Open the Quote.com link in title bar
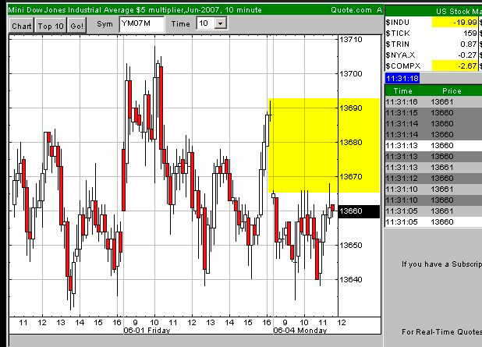Image resolution: width=482 pixels, height=347 pixels. [350, 9]
